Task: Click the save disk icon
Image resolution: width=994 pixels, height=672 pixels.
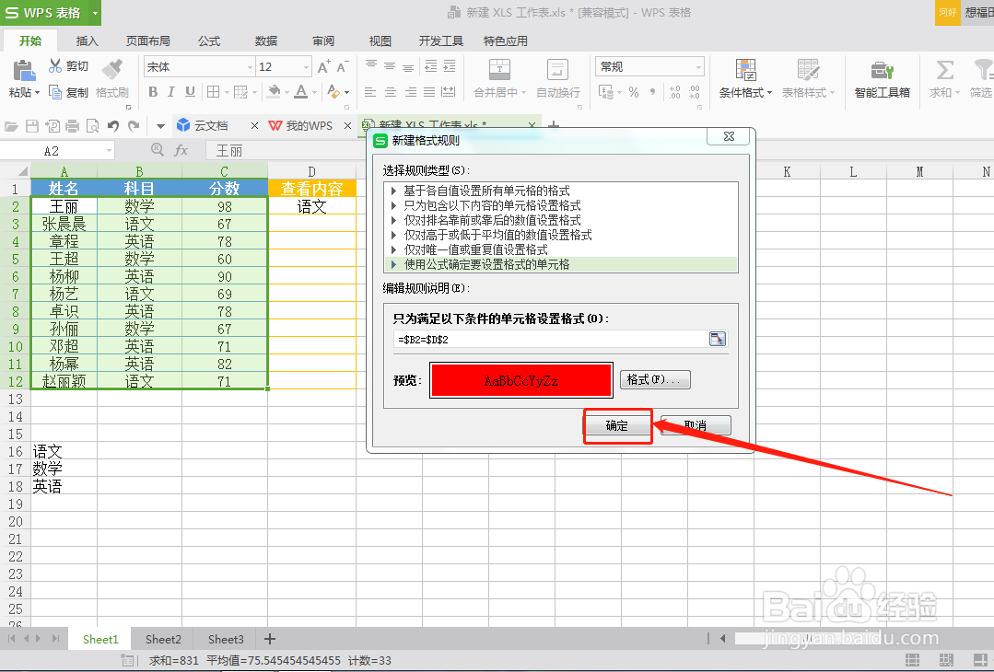Action: 31,126
